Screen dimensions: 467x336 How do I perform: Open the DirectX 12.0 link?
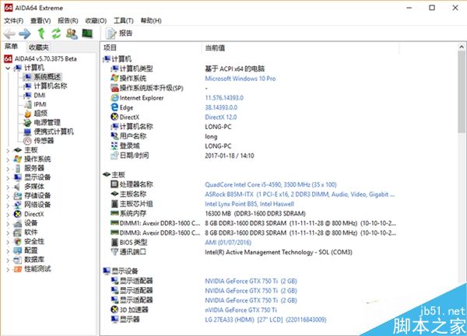221,117
